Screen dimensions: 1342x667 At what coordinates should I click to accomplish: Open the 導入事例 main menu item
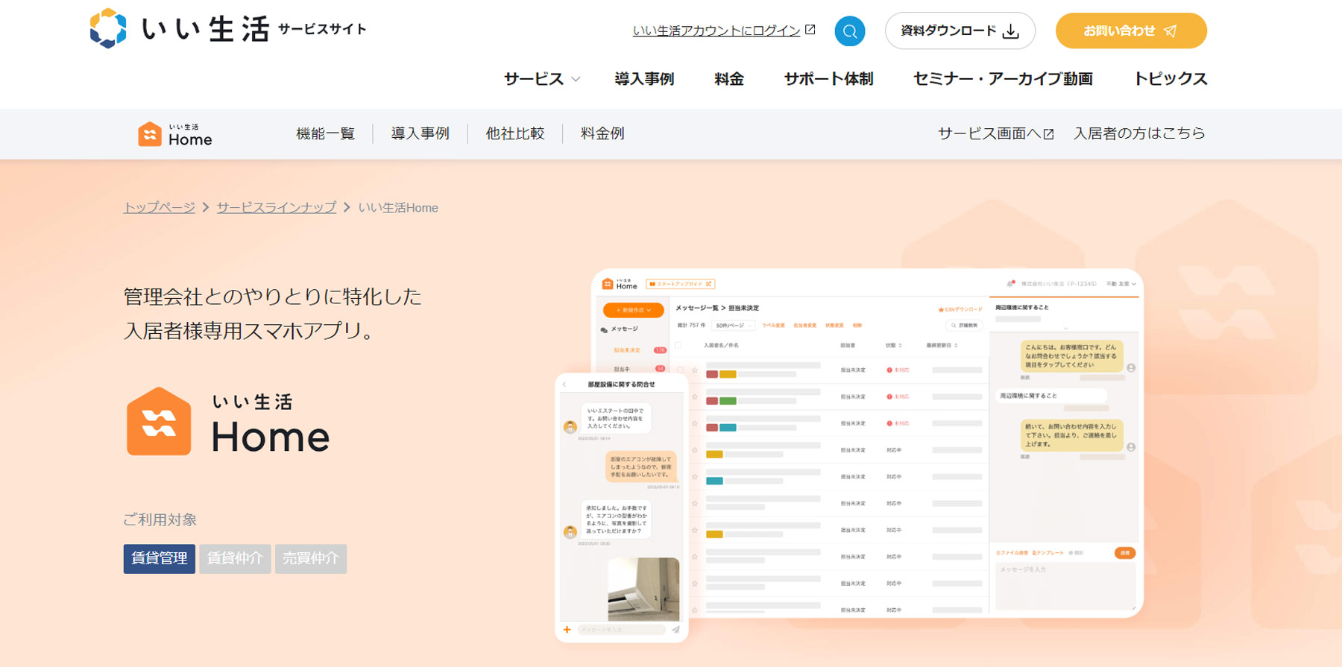point(644,79)
